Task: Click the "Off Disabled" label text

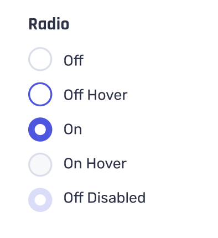Action: coord(105,198)
